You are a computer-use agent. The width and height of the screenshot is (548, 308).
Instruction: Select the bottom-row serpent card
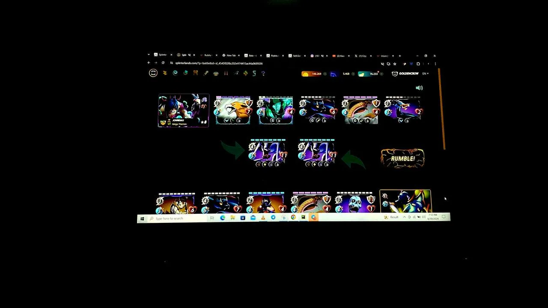pyautogui.click(x=311, y=203)
